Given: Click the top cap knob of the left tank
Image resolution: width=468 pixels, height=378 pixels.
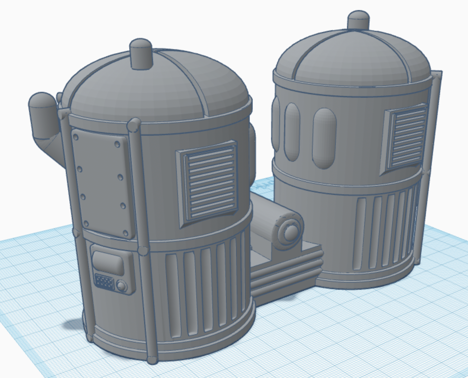Looking at the screenshot, I should (141, 54).
